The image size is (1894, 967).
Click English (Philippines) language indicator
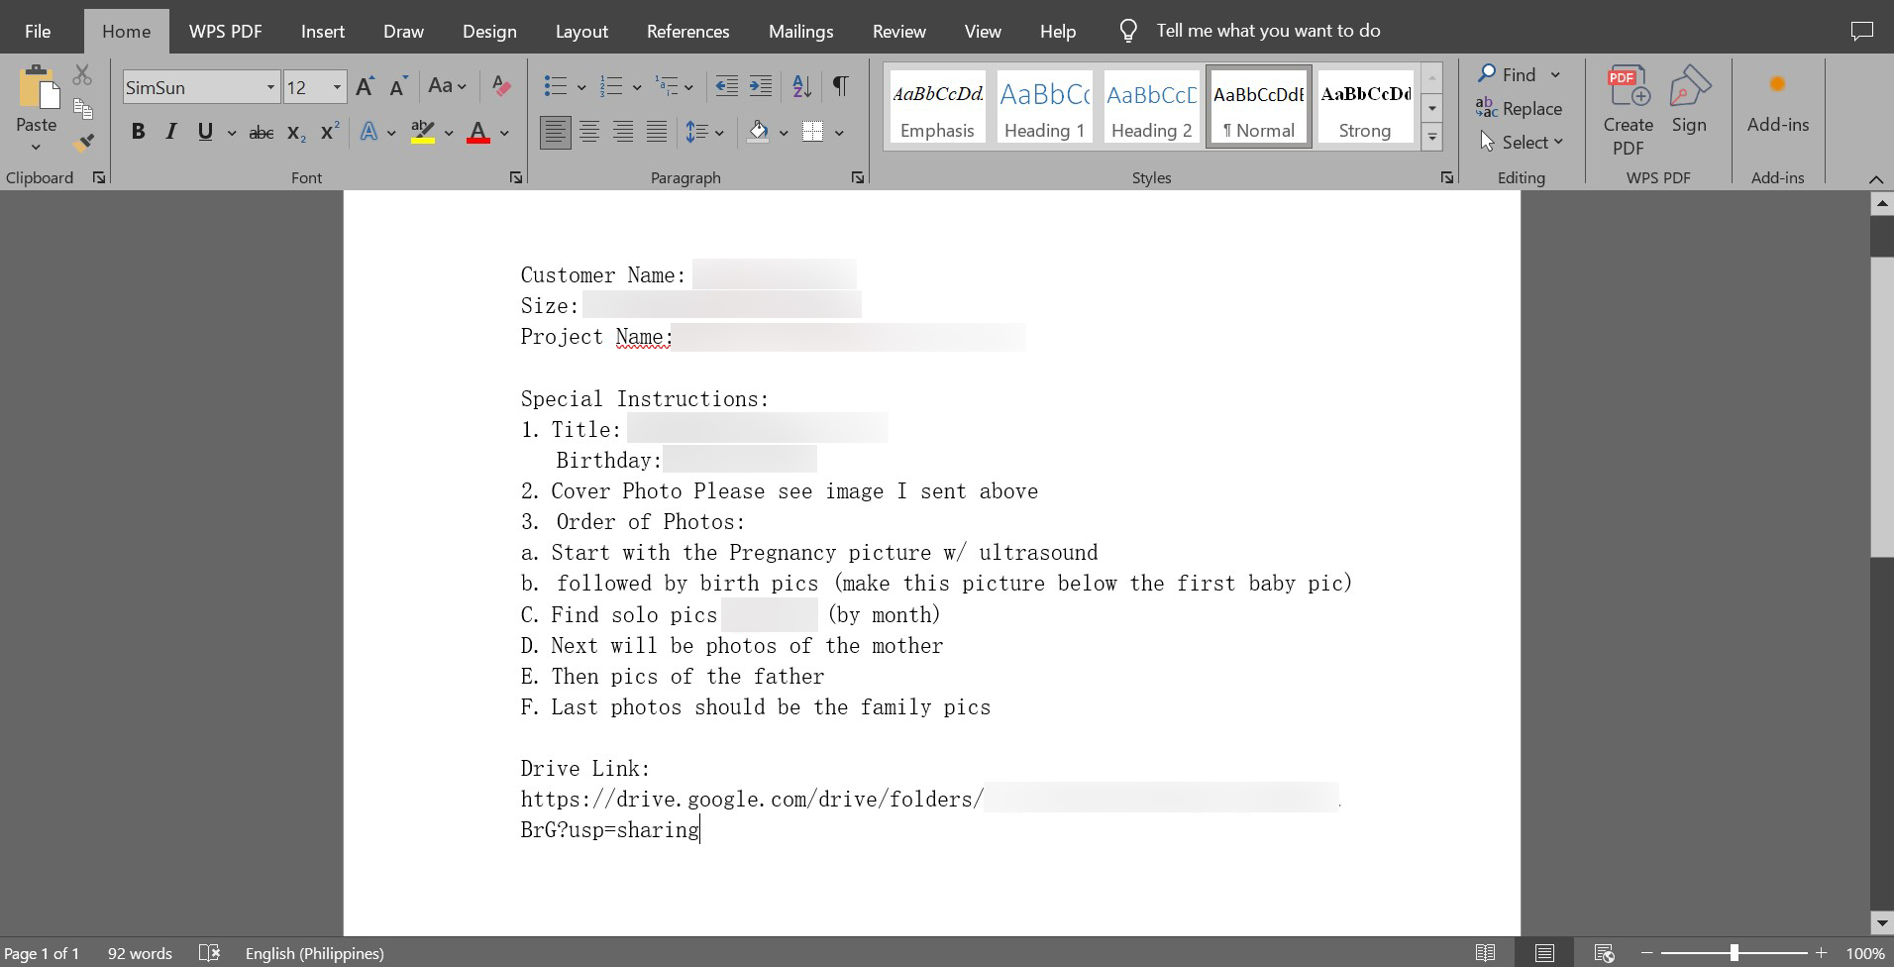314,953
